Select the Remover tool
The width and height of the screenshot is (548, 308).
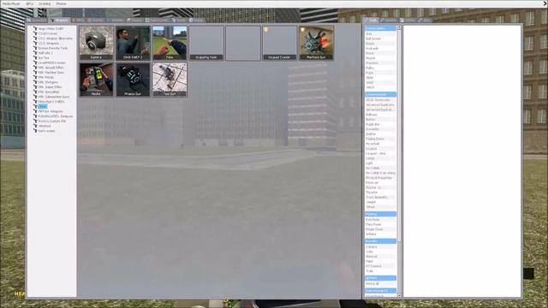pyautogui.click(x=380, y=182)
